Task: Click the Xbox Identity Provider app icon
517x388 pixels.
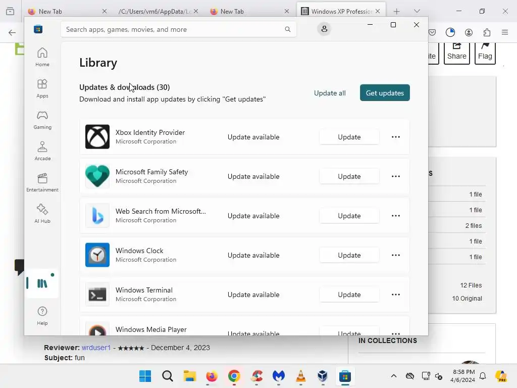Action: (97, 136)
